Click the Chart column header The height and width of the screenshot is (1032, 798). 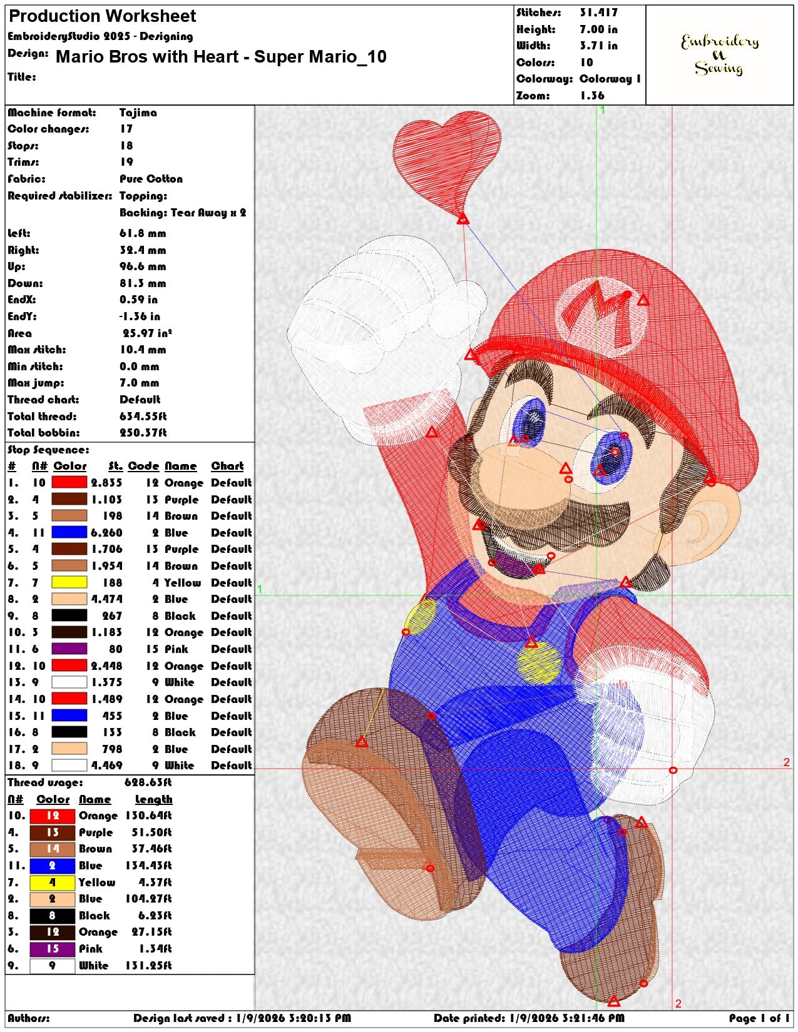[x=227, y=466]
